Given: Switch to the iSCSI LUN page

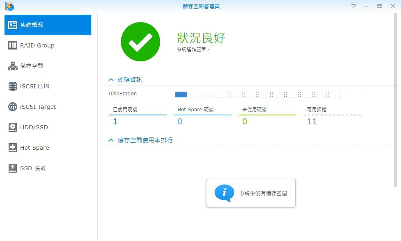Looking at the screenshot, I should tap(35, 86).
